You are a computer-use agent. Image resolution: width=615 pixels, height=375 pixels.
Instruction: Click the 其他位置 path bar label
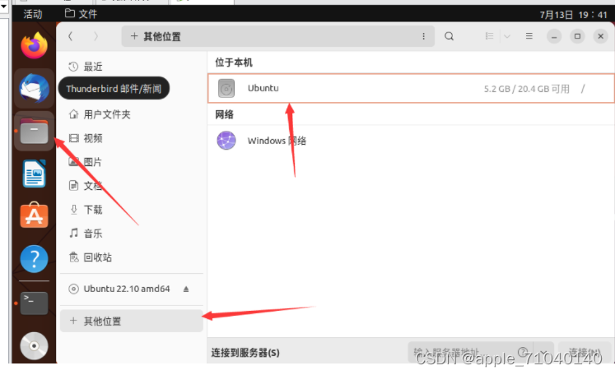[162, 36]
